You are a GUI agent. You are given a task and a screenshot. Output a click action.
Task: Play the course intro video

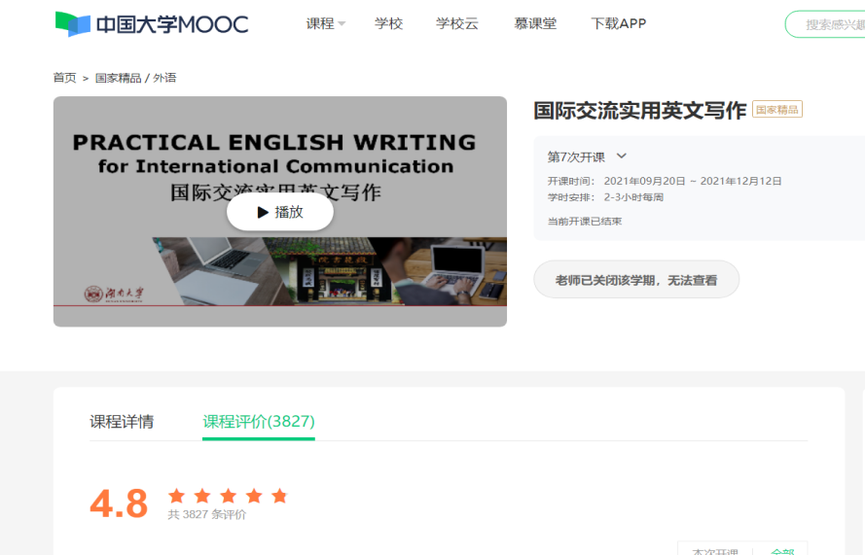pos(280,212)
